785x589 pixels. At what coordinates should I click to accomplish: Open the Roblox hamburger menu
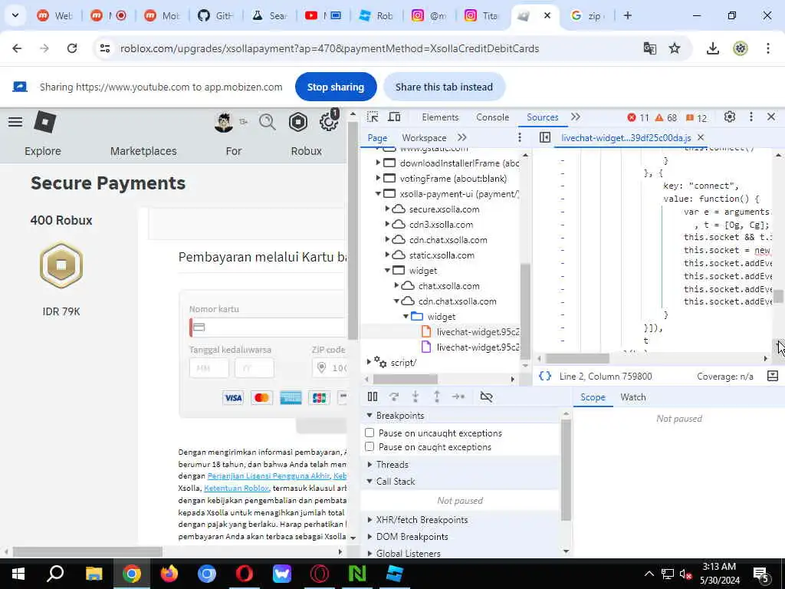point(15,122)
